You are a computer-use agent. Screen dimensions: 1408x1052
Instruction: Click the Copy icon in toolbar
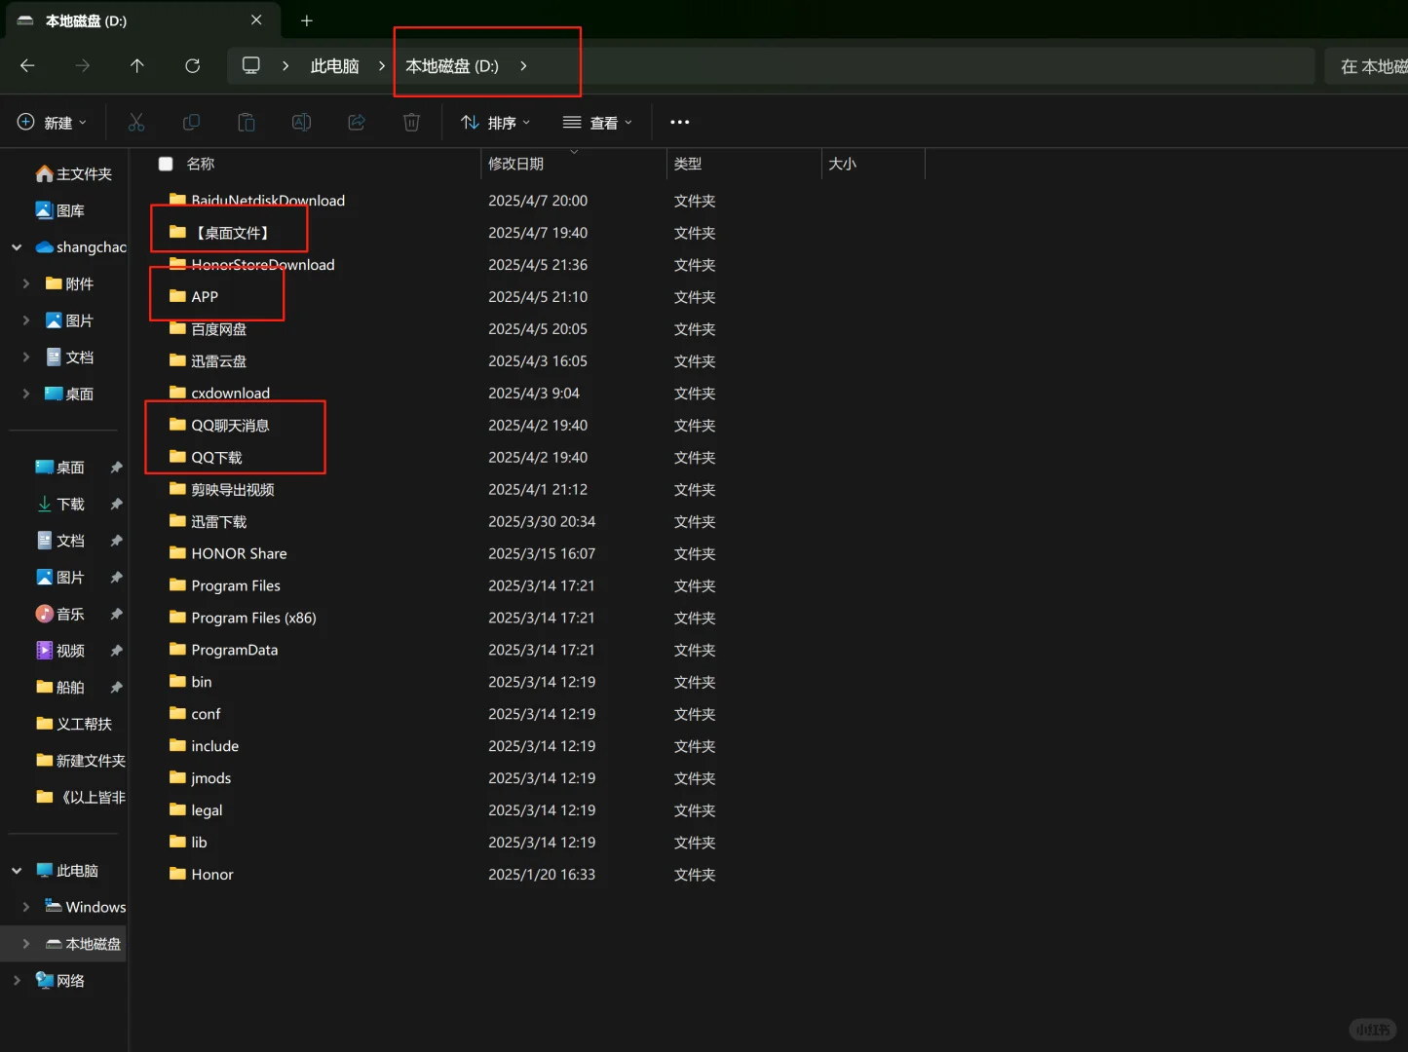[x=191, y=123]
